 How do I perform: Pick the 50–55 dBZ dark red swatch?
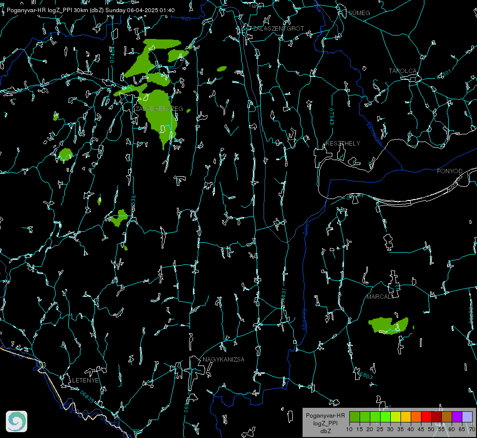(437, 417)
